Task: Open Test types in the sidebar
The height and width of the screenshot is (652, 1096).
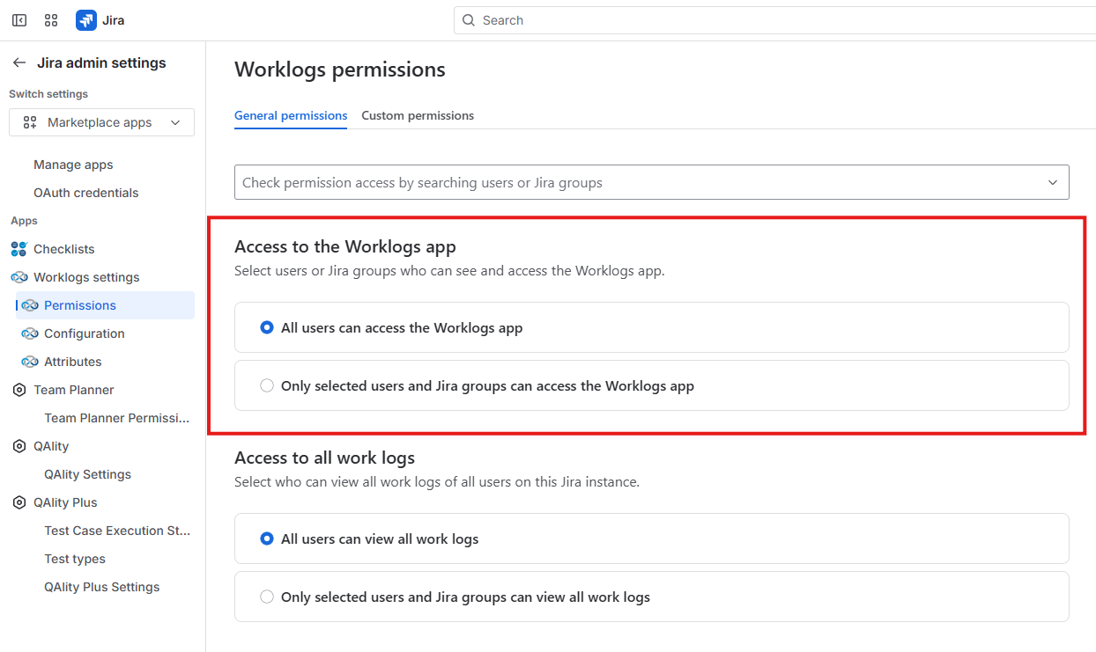Action: tap(75, 559)
